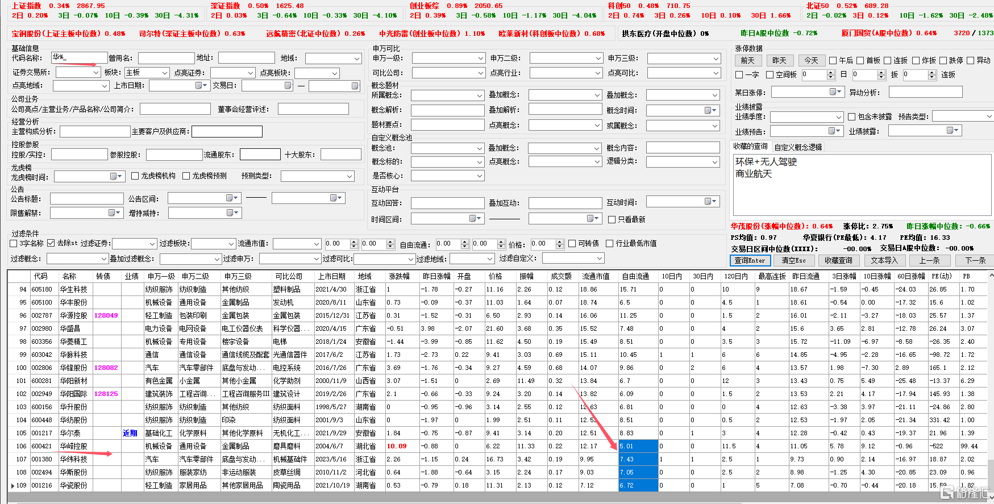This screenshot has width=994, height=504.
Task: Toggle the 包含未披露 checkbox
Action: (x=852, y=116)
